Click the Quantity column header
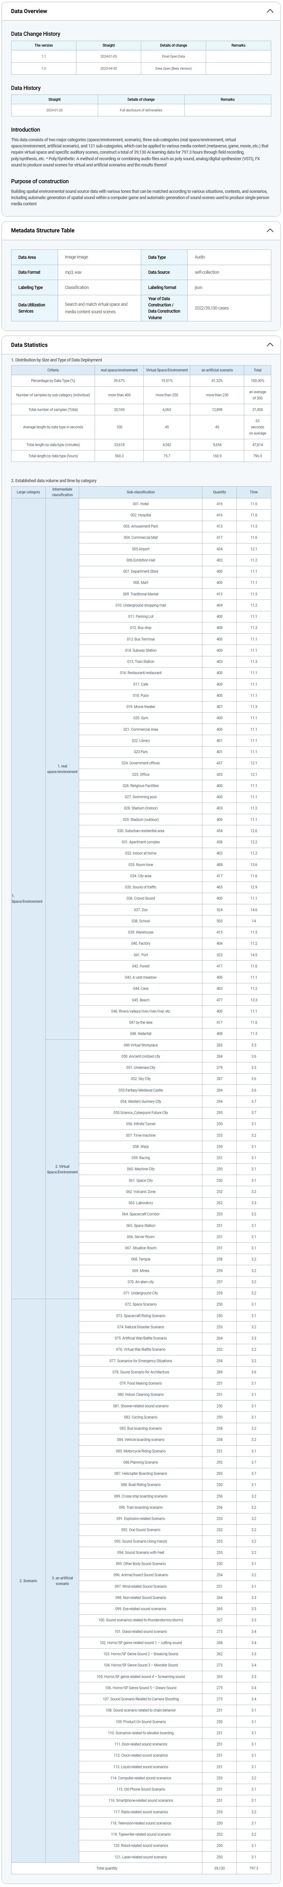 (219, 492)
